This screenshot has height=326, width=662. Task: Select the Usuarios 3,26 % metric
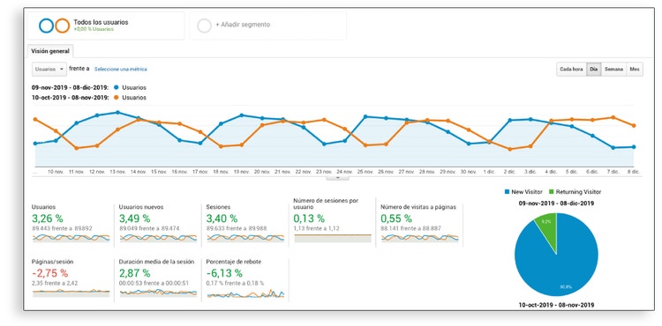[71, 223]
